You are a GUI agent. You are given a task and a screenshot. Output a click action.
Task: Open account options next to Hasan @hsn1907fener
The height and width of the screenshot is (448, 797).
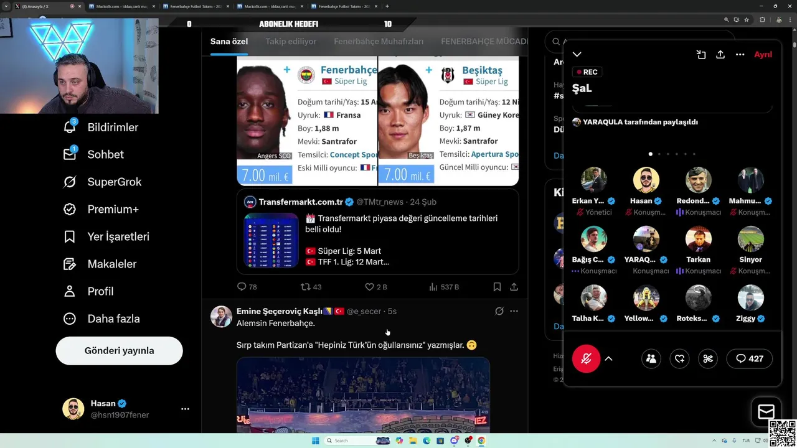185,409
